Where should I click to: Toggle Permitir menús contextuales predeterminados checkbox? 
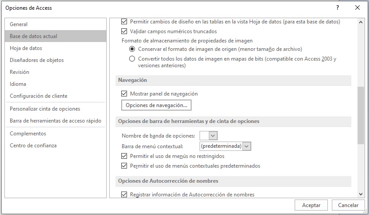click(x=124, y=166)
